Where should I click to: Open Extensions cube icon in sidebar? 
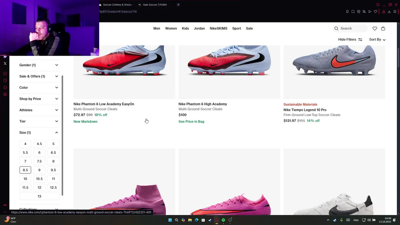click(x=5, y=87)
